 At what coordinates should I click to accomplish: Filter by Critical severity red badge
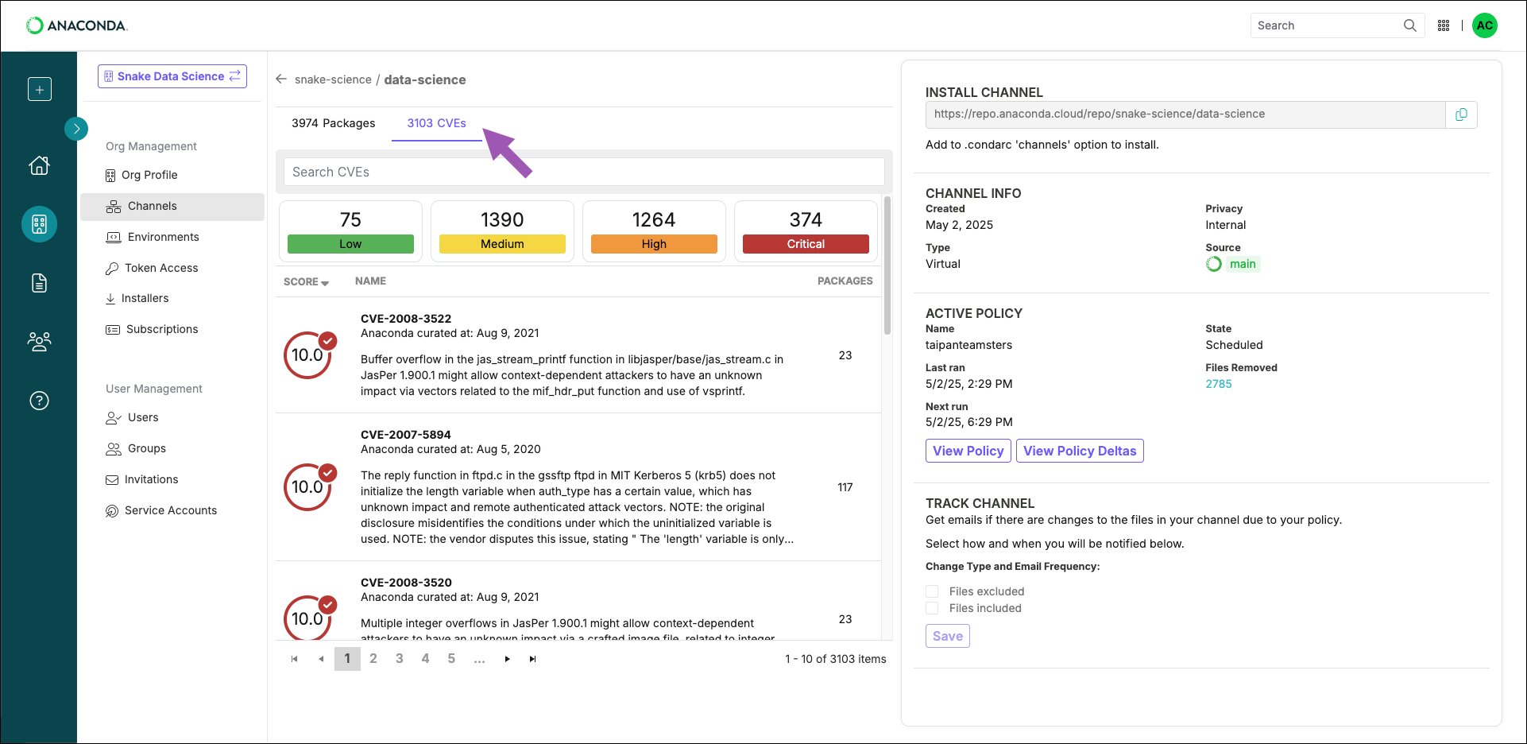coord(806,244)
